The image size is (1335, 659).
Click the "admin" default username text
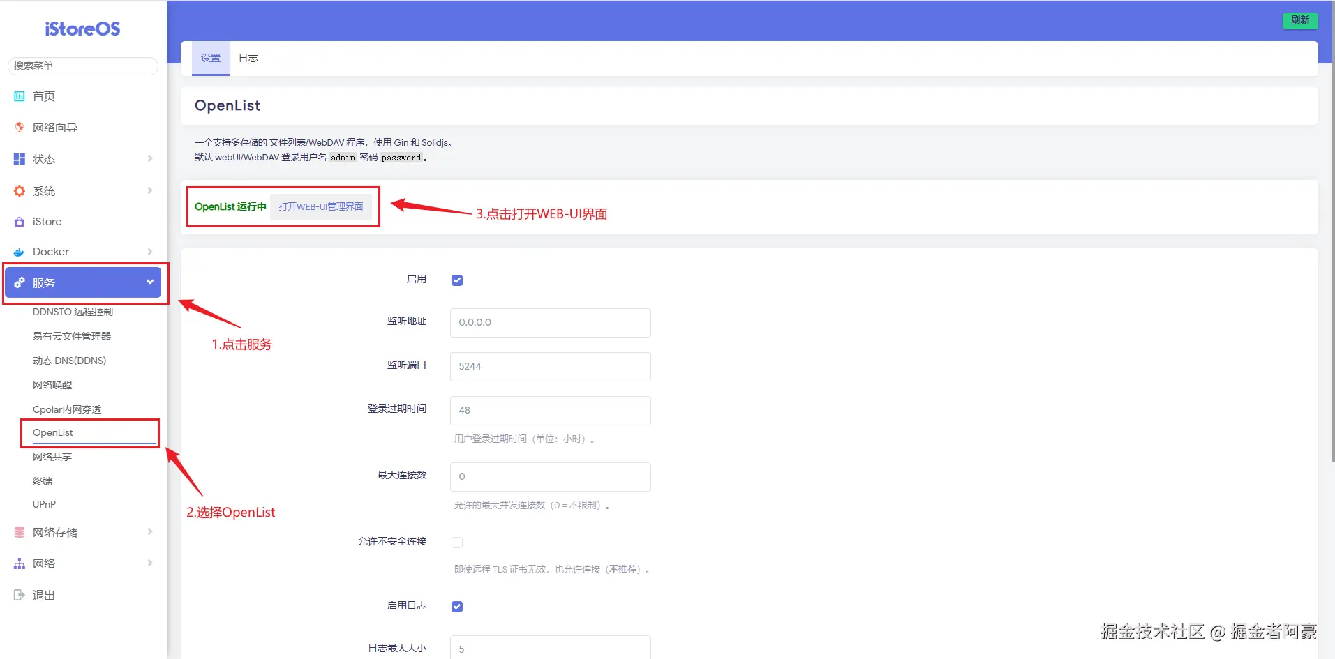click(343, 158)
